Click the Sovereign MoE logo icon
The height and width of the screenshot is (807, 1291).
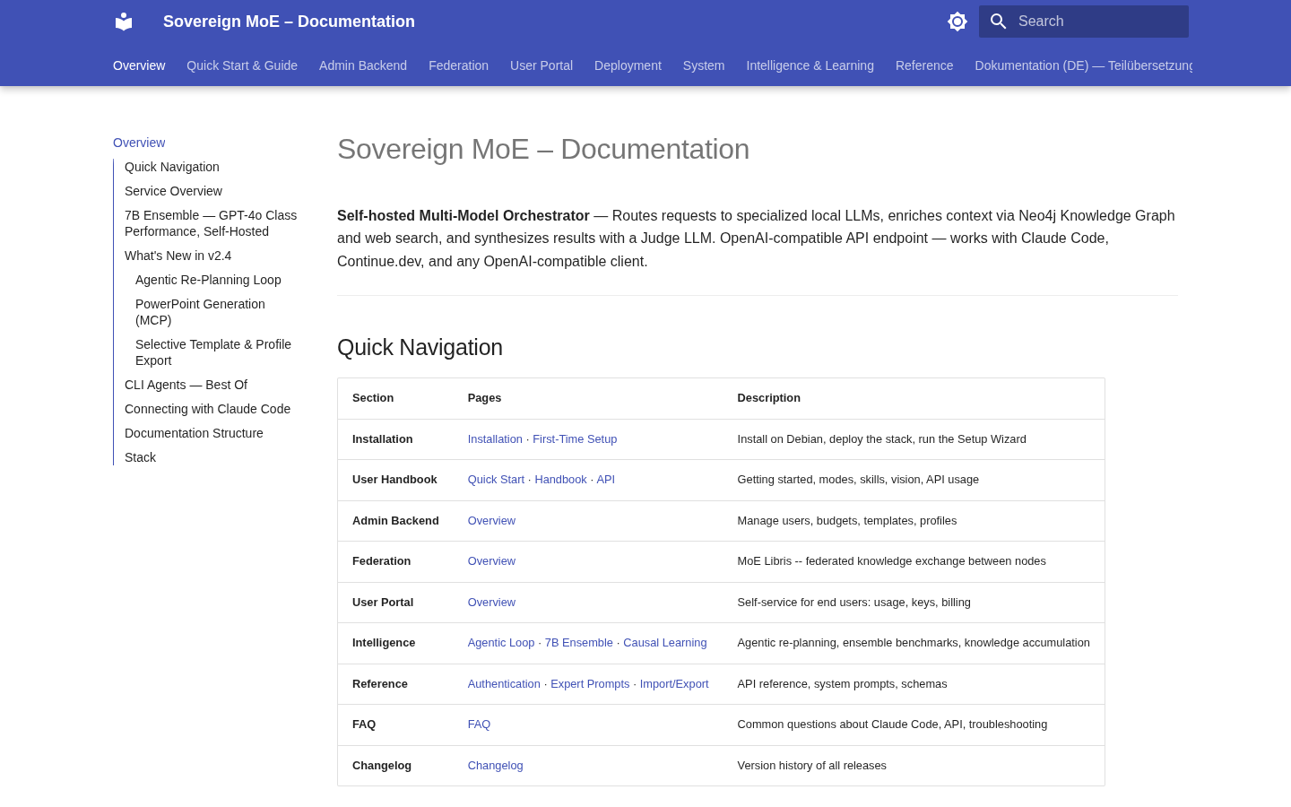[124, 22]
